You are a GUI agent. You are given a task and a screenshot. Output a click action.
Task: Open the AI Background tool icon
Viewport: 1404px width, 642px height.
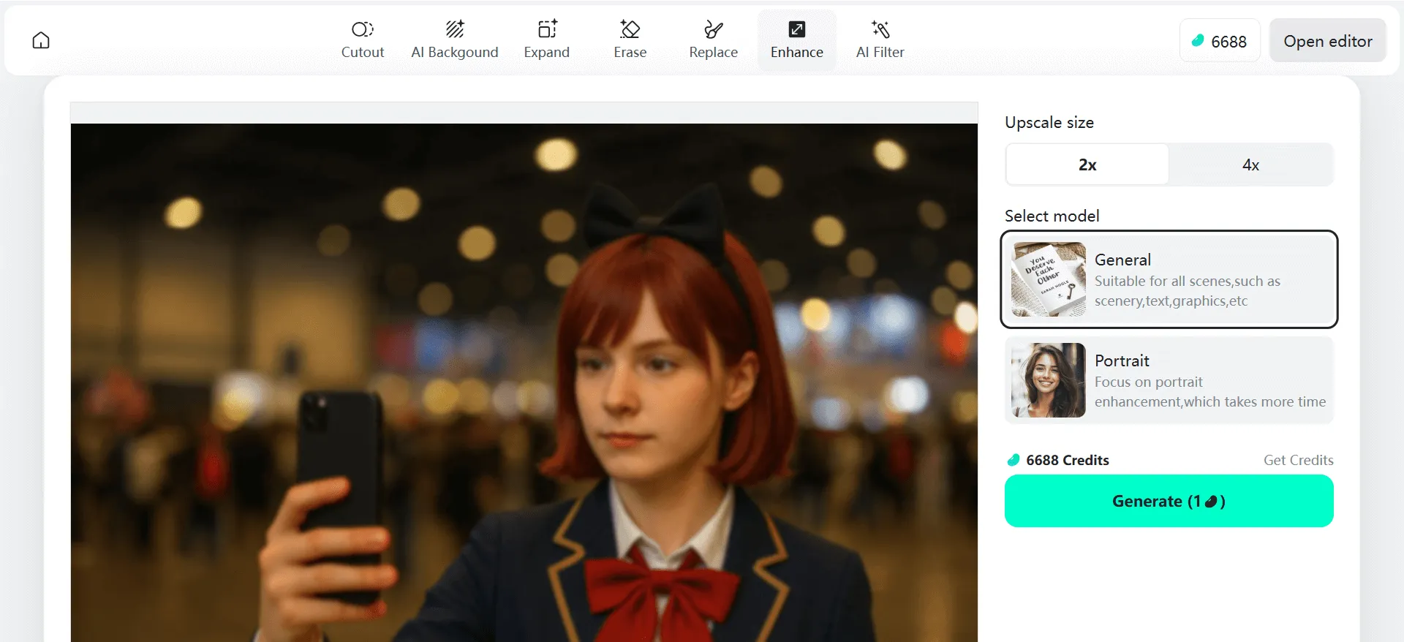pyautogui.click(x=454, y=29)
